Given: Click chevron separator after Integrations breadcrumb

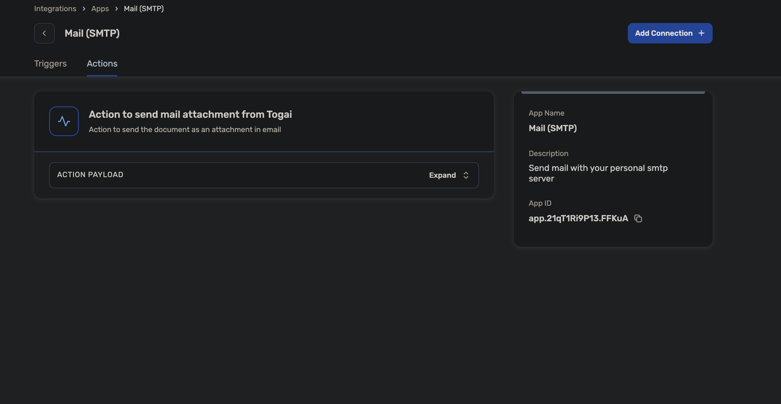Looking at the screenshot, I should pos(84,9).
